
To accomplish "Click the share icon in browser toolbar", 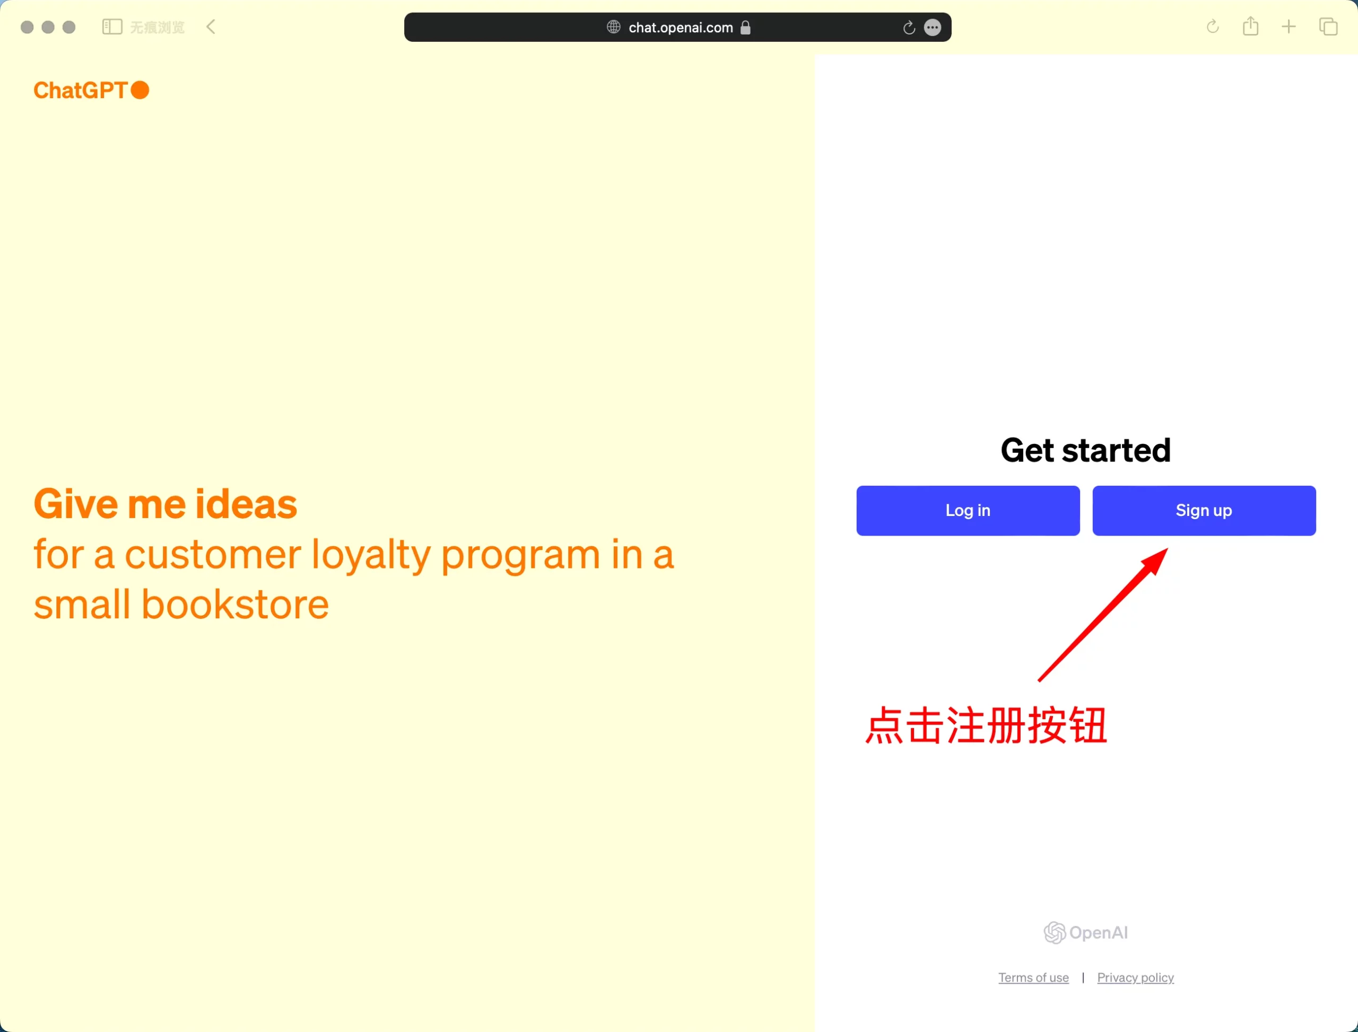I will click(x=1251, y=26).
